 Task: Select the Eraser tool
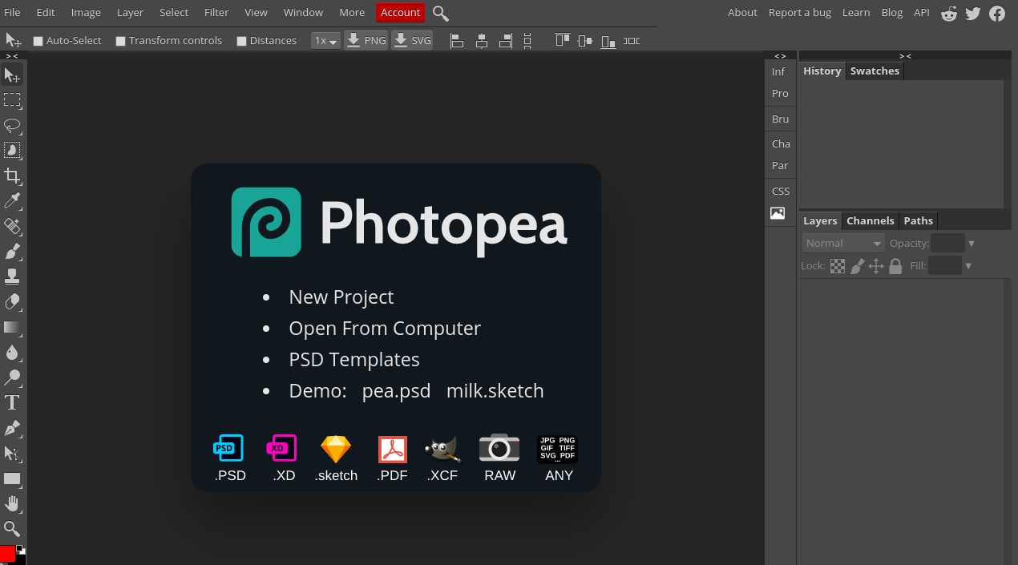coord(12,302)
